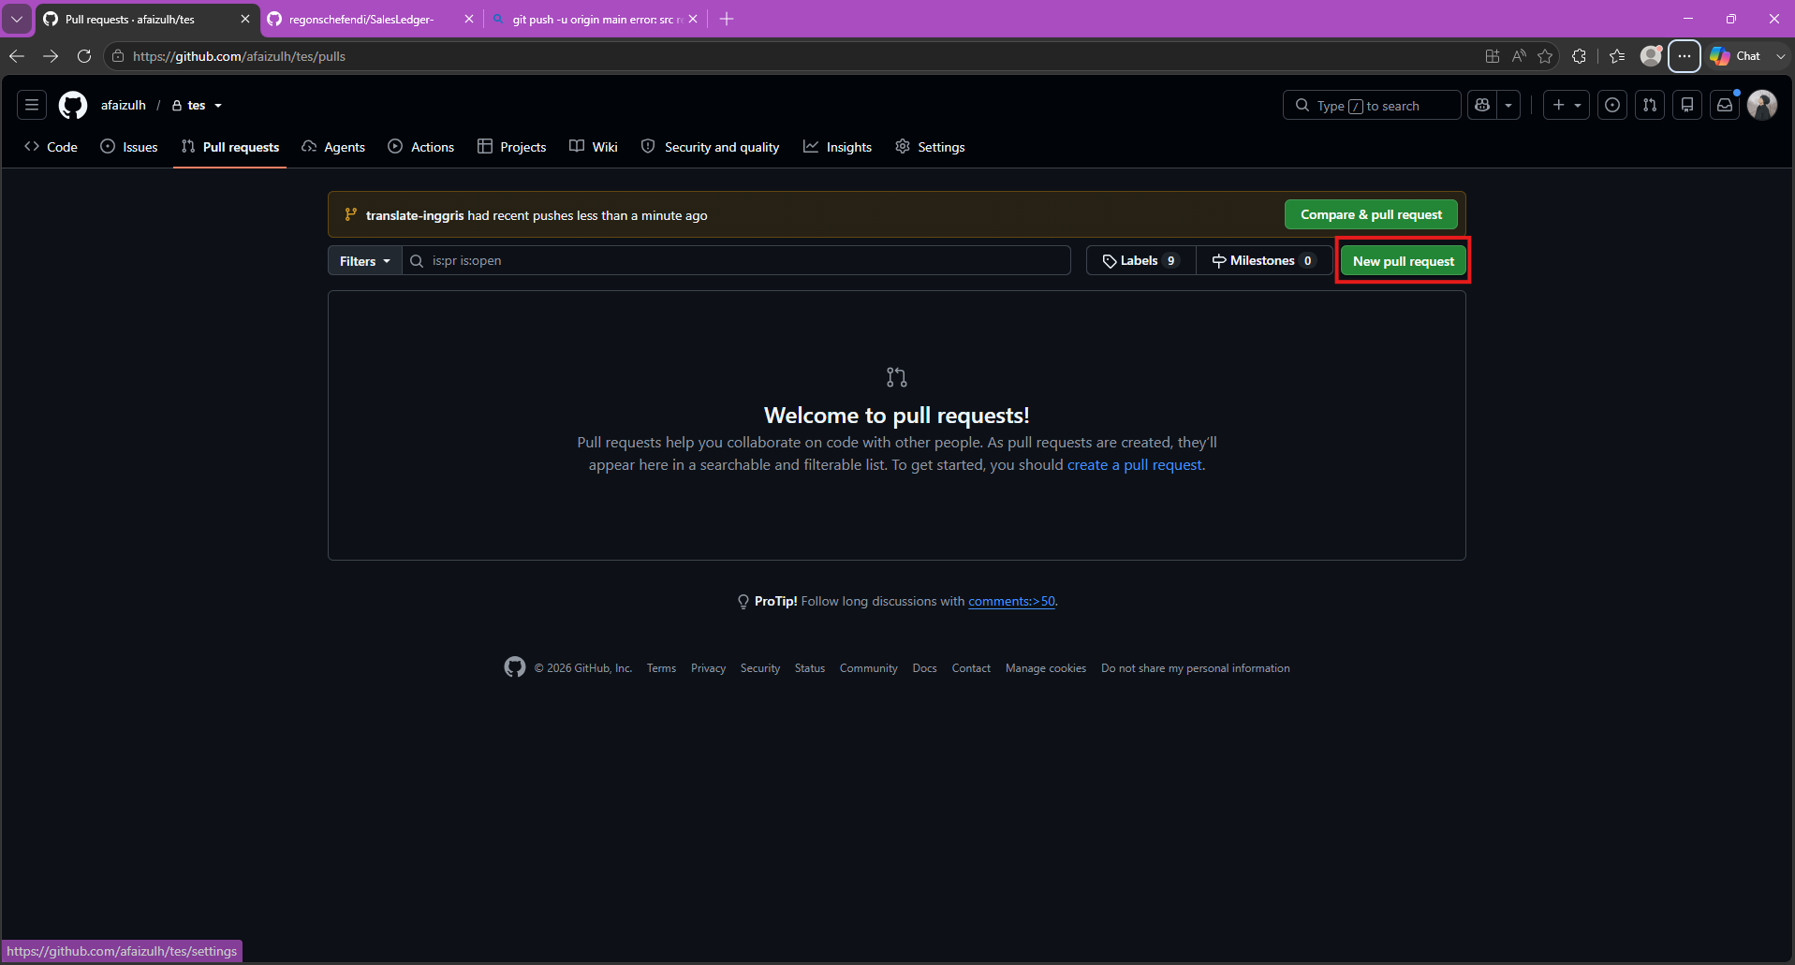Open the Create new plus menu
1795x965 pixels.
1567,105
